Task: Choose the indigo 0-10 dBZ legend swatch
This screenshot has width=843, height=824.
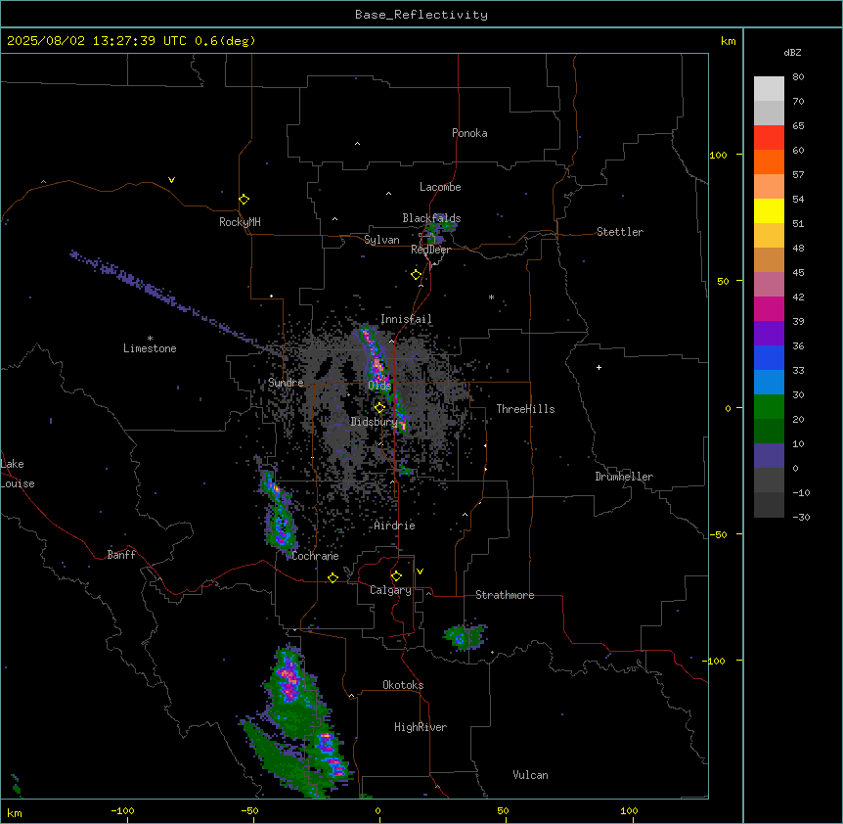Action: 769,456
